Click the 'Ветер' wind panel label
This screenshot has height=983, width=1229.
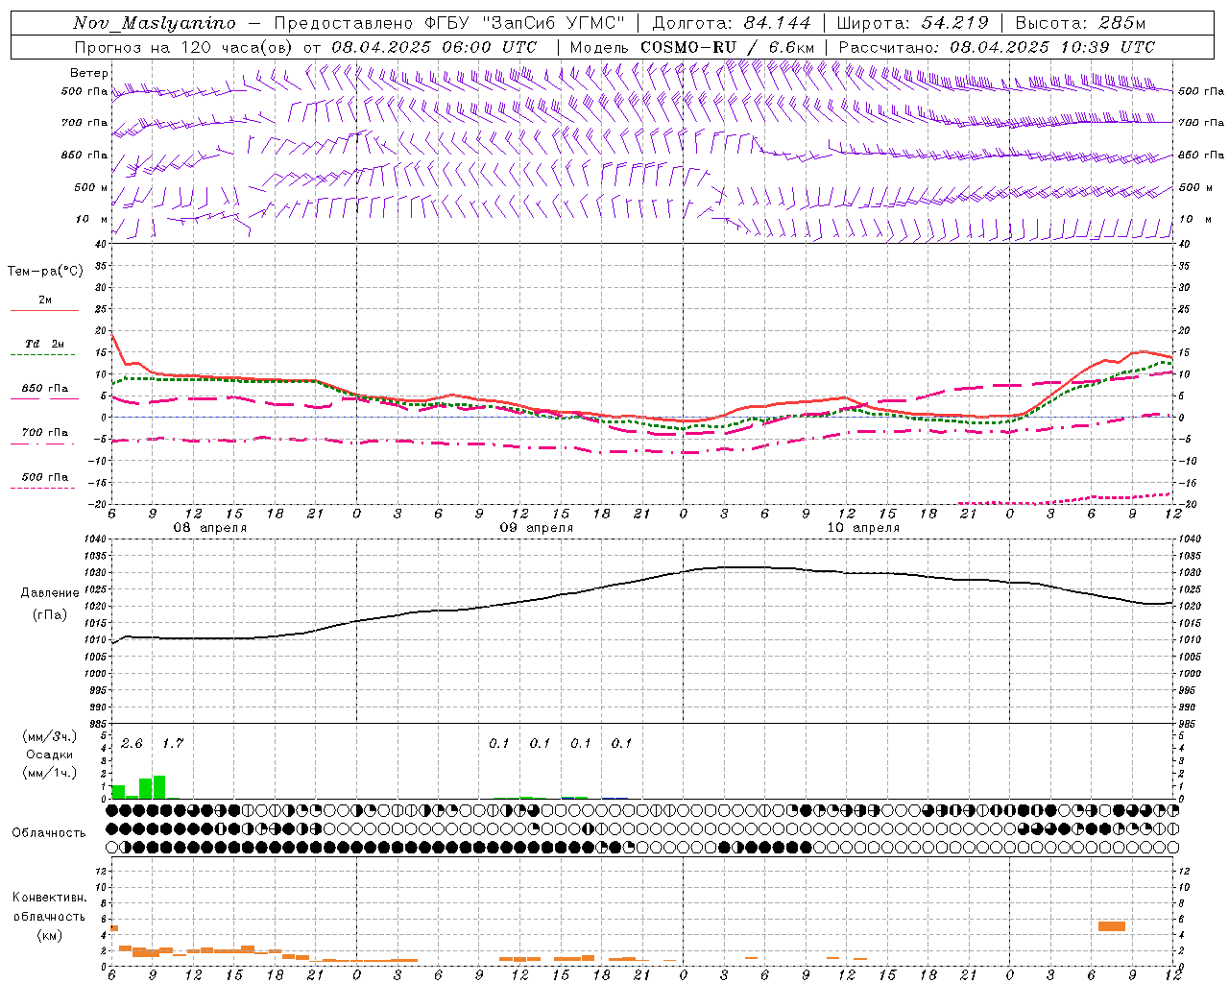[89, 73]
